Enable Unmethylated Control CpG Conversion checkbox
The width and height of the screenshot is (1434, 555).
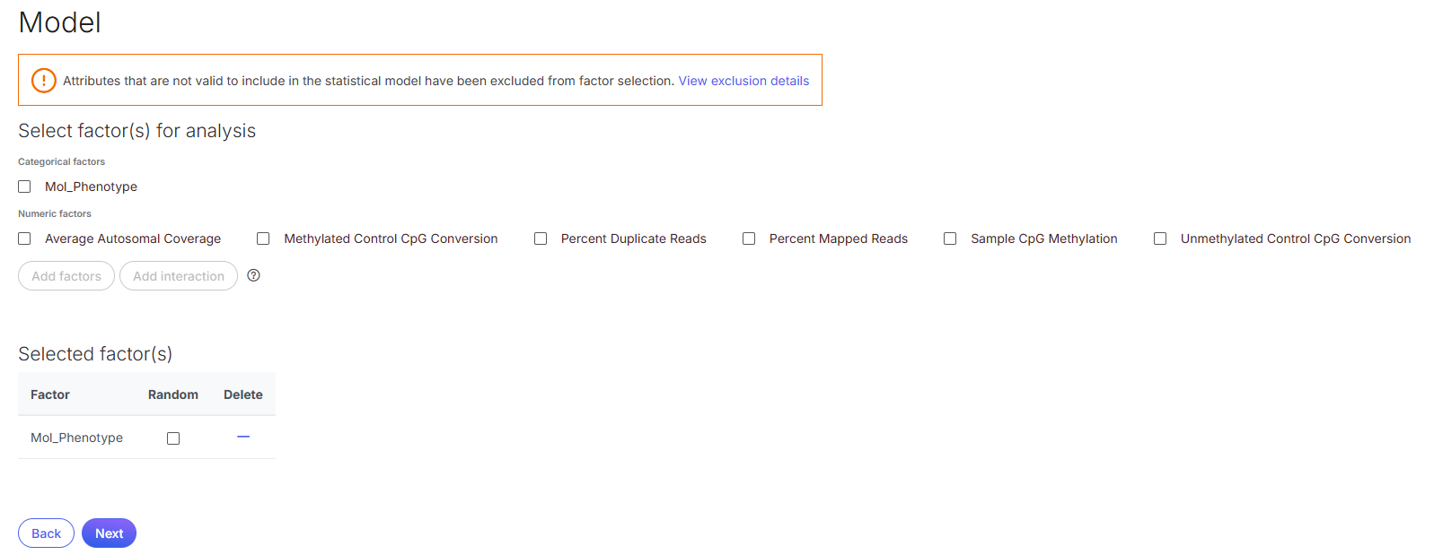(x=1160, y=238)
